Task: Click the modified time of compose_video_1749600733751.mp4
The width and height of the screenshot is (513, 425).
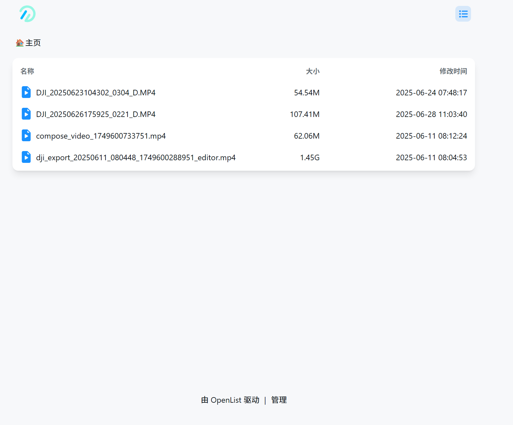Action: coord(431,136)
